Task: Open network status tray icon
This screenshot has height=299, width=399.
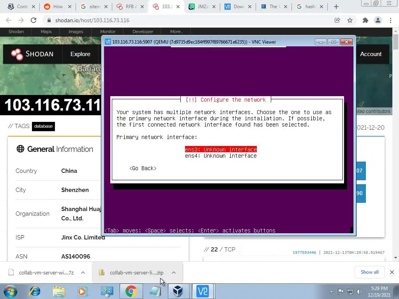Action: tap(350, 291)
